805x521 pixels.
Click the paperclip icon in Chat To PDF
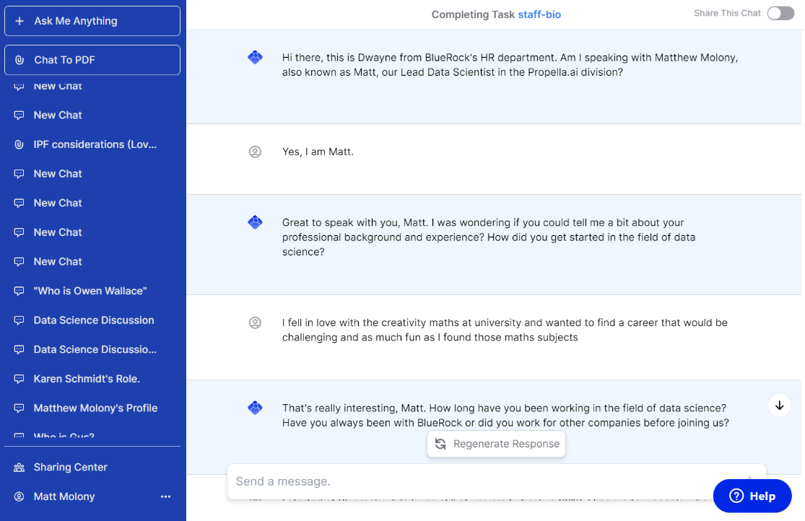[x=19, y=60]
